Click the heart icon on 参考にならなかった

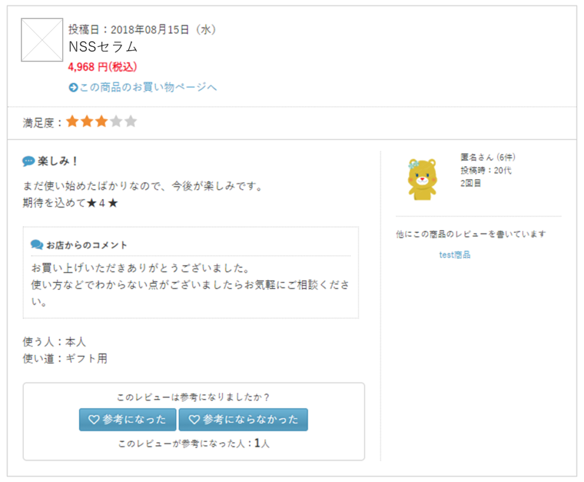click(x=194, y=420)
